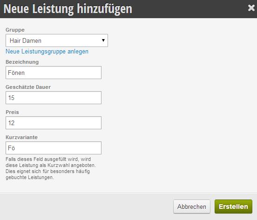Create the service with Erstellen button
This screenshot has width=257, height=220.
[x=233, y=207]
